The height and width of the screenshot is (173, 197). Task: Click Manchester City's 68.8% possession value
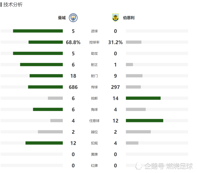click(x=73, y=42)
